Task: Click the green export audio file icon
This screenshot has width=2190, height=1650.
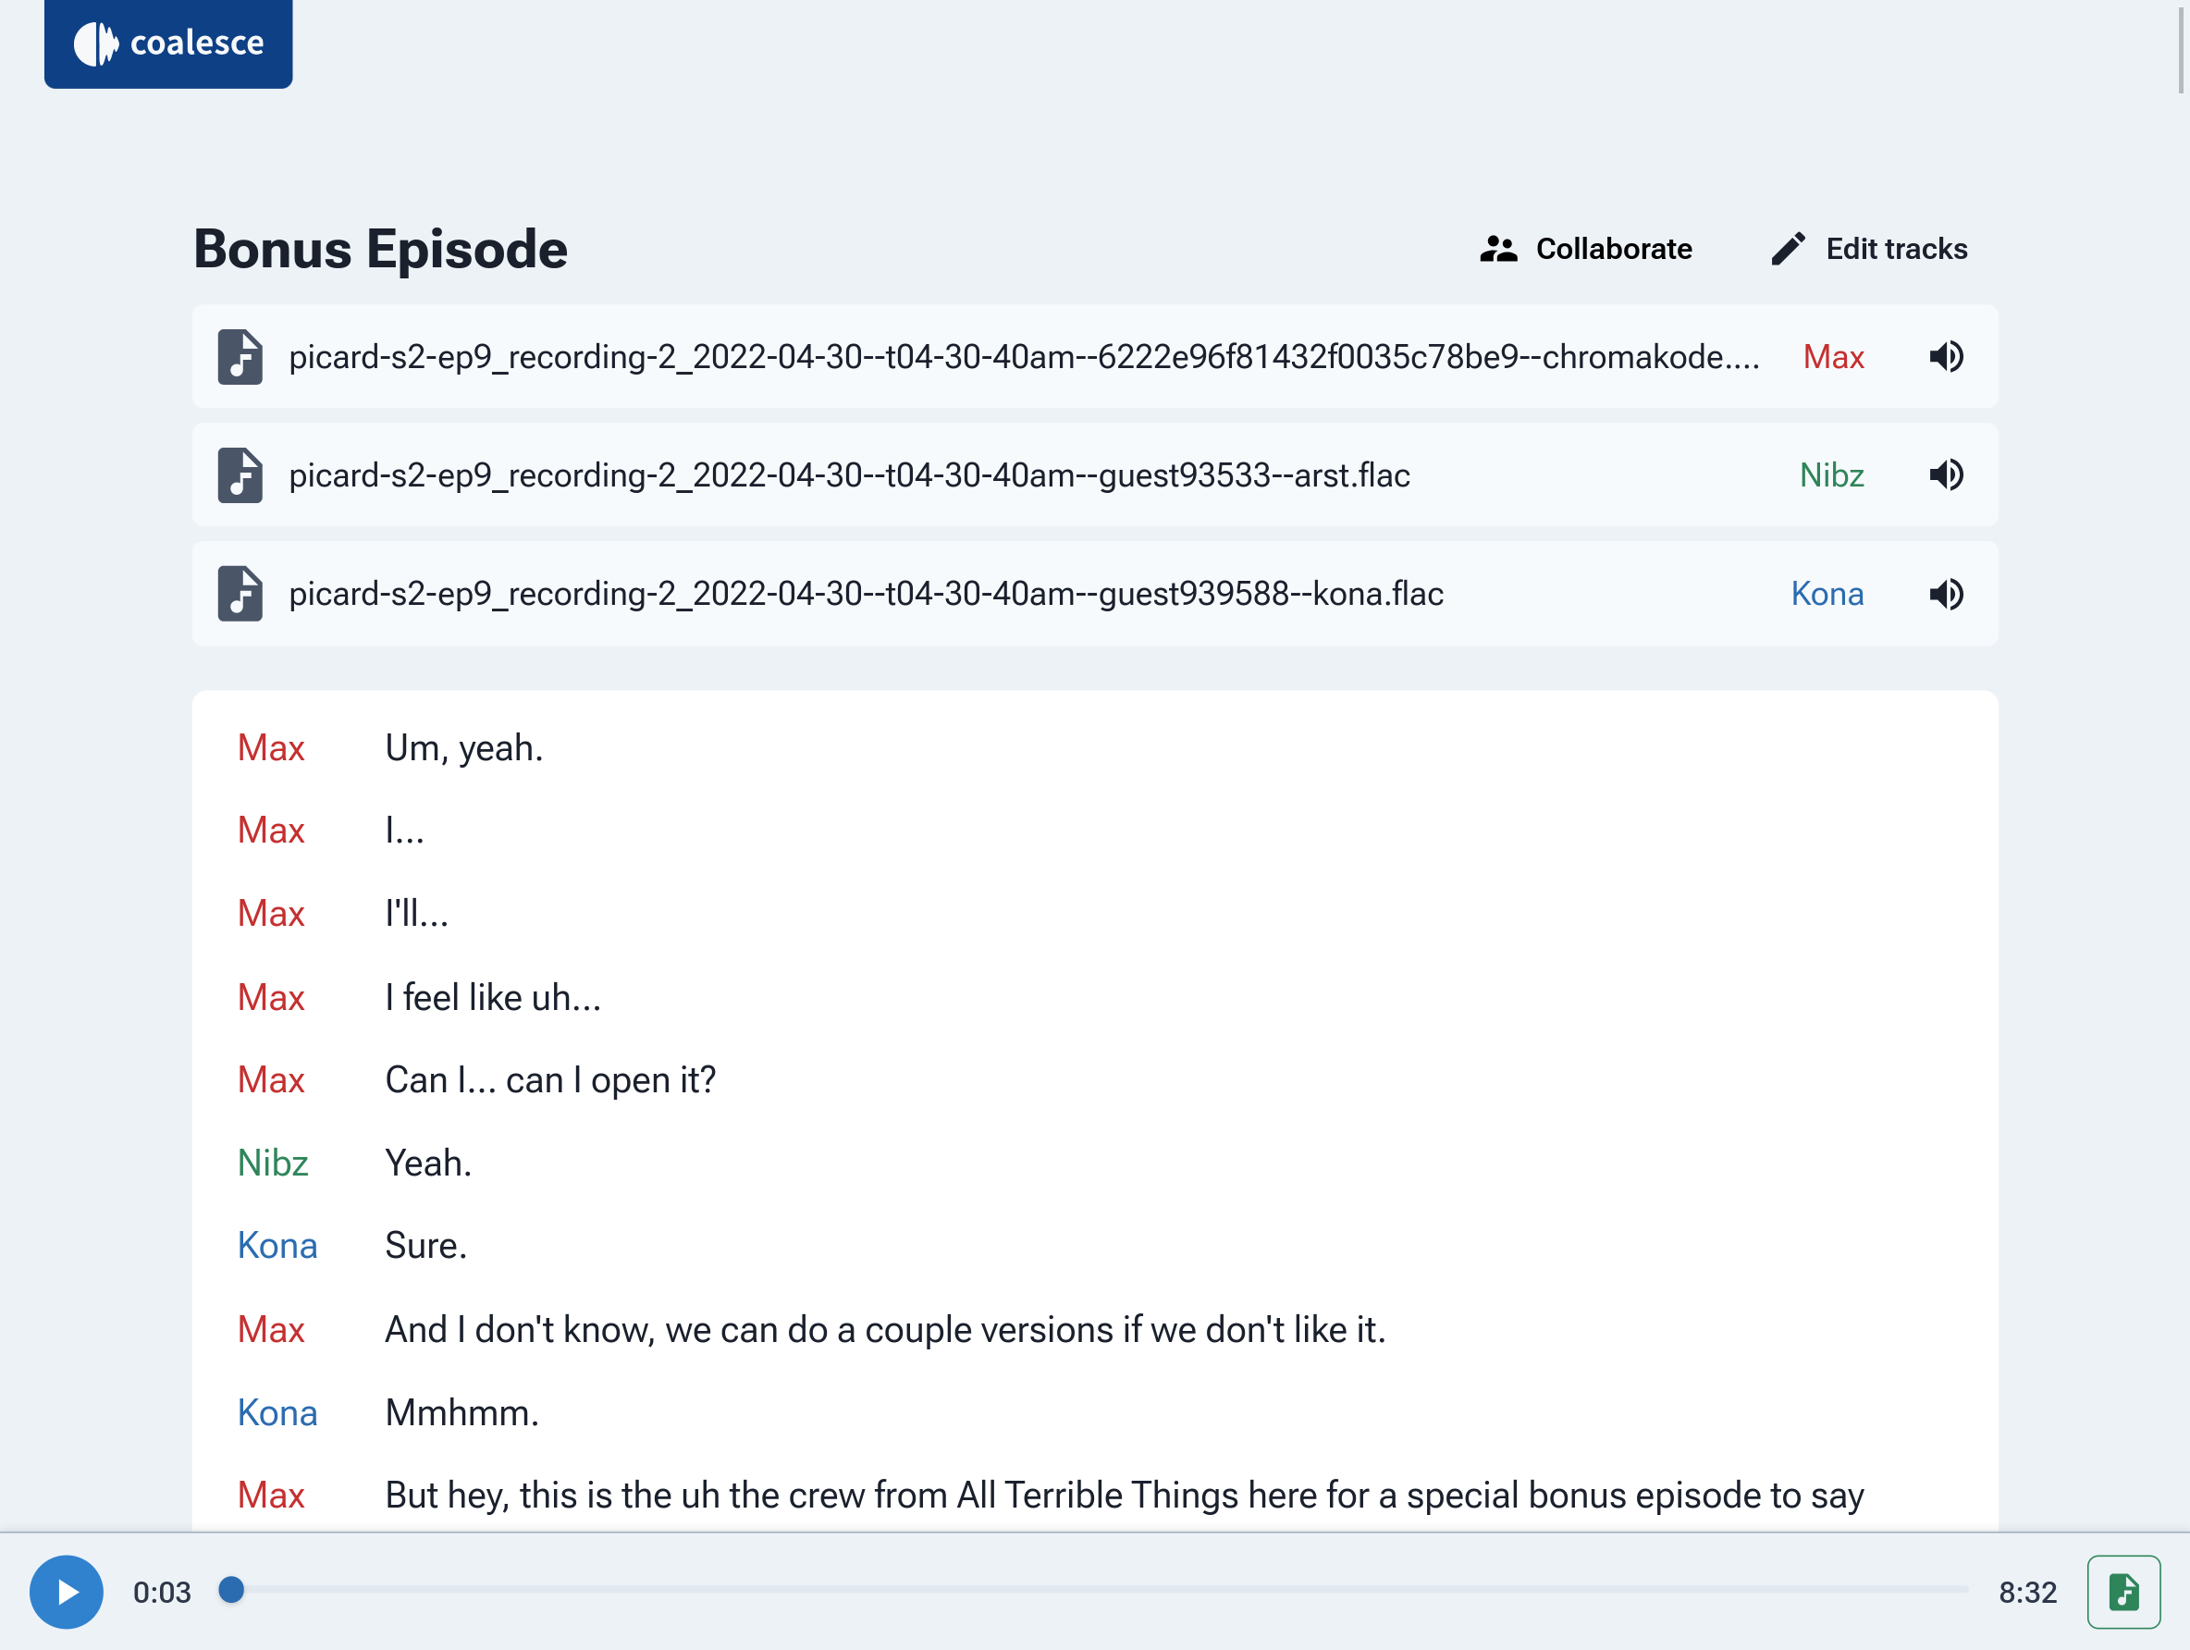Action: pos(2122,1592)
